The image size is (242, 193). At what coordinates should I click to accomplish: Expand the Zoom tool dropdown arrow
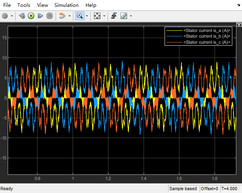coord(87,16)
